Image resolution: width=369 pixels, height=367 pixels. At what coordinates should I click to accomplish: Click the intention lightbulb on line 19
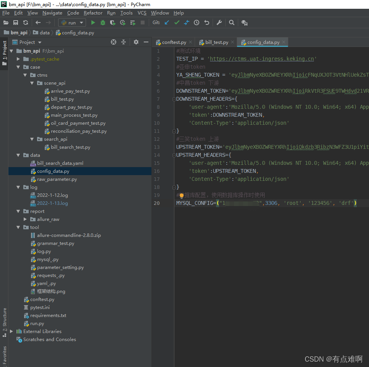point(181,195)
